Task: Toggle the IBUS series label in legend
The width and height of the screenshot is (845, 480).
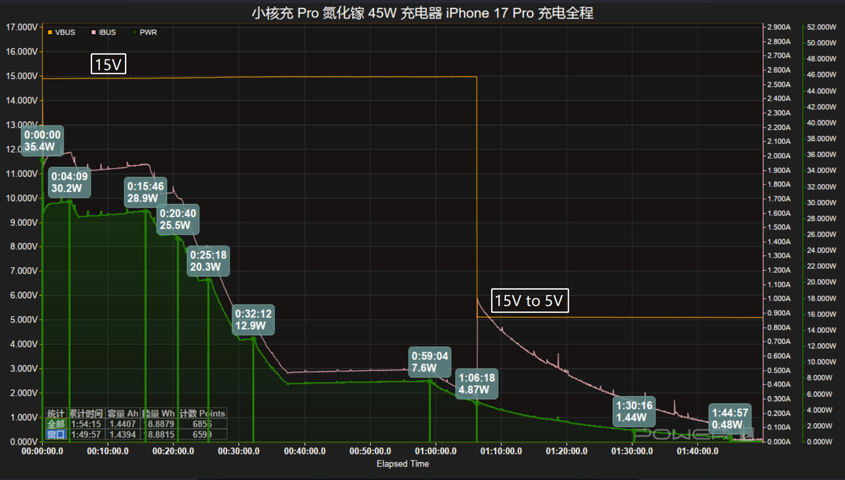Action: click(x=107, y=32)
